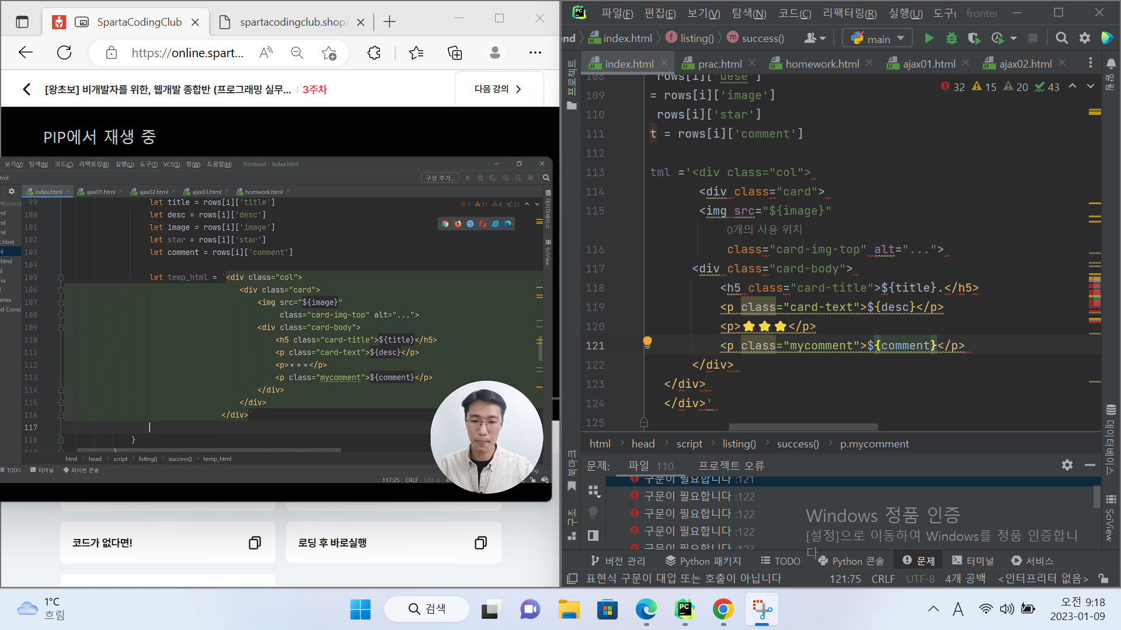The width and height of the screenshot is (1121, 630).
Task: Go back in Edge browser
Action: click(x=26, y=53)
